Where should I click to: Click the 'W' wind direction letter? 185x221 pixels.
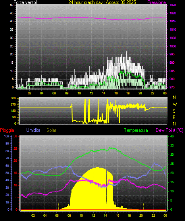click(175, 104)
